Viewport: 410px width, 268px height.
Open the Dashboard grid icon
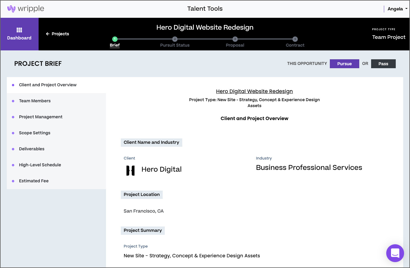19,30
